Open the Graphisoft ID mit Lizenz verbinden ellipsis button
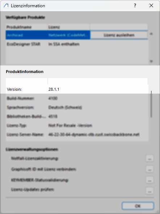 click(150, 169)
